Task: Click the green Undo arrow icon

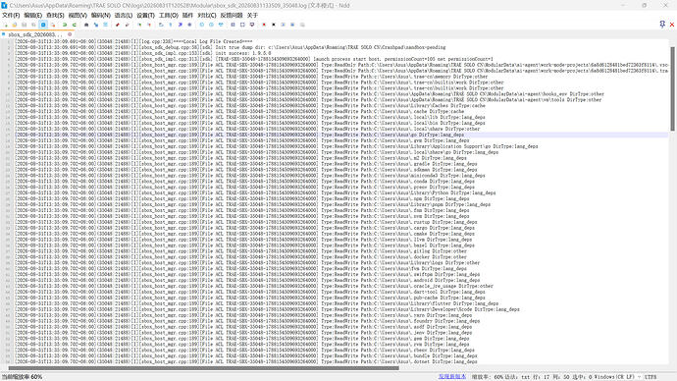Action: coord(65,25)
